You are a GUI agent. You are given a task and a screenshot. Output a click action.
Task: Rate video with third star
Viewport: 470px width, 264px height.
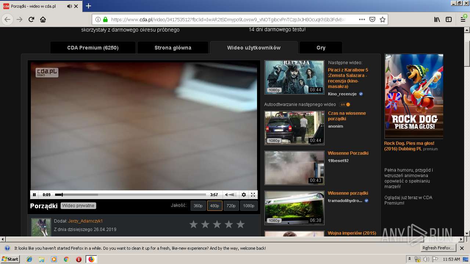(x=217, y=224)
